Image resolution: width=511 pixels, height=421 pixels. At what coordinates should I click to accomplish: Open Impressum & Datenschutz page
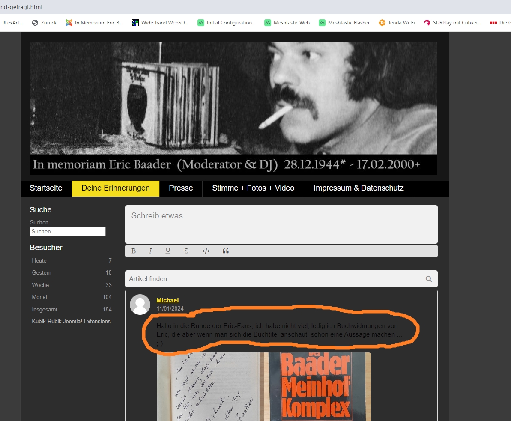[x=359, y=188]
